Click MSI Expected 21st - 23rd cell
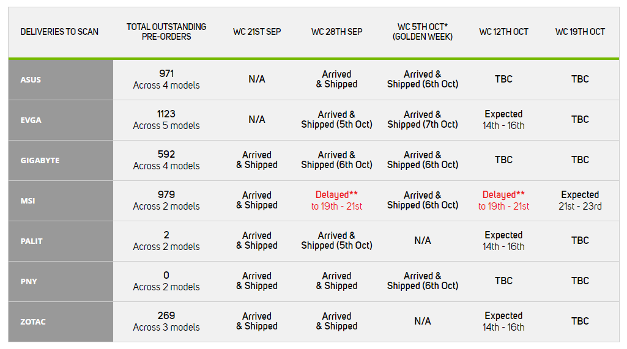627x349 pixels. click(x=580, y=200)
